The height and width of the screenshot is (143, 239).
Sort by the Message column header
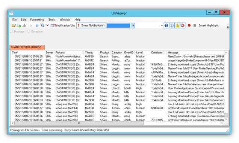[195, 52]
